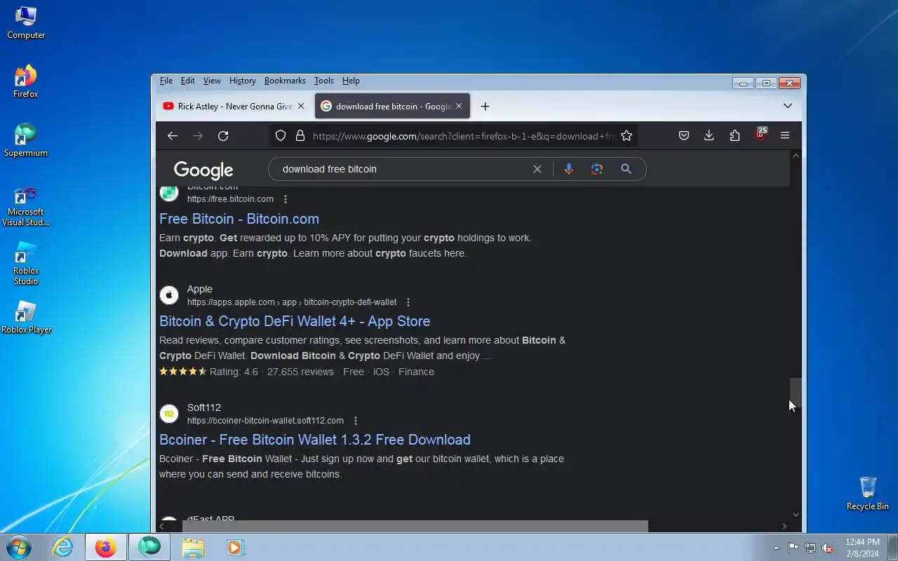Open a new tab with plus button
The height and width of the screenshot is (561, 898).
485,107
